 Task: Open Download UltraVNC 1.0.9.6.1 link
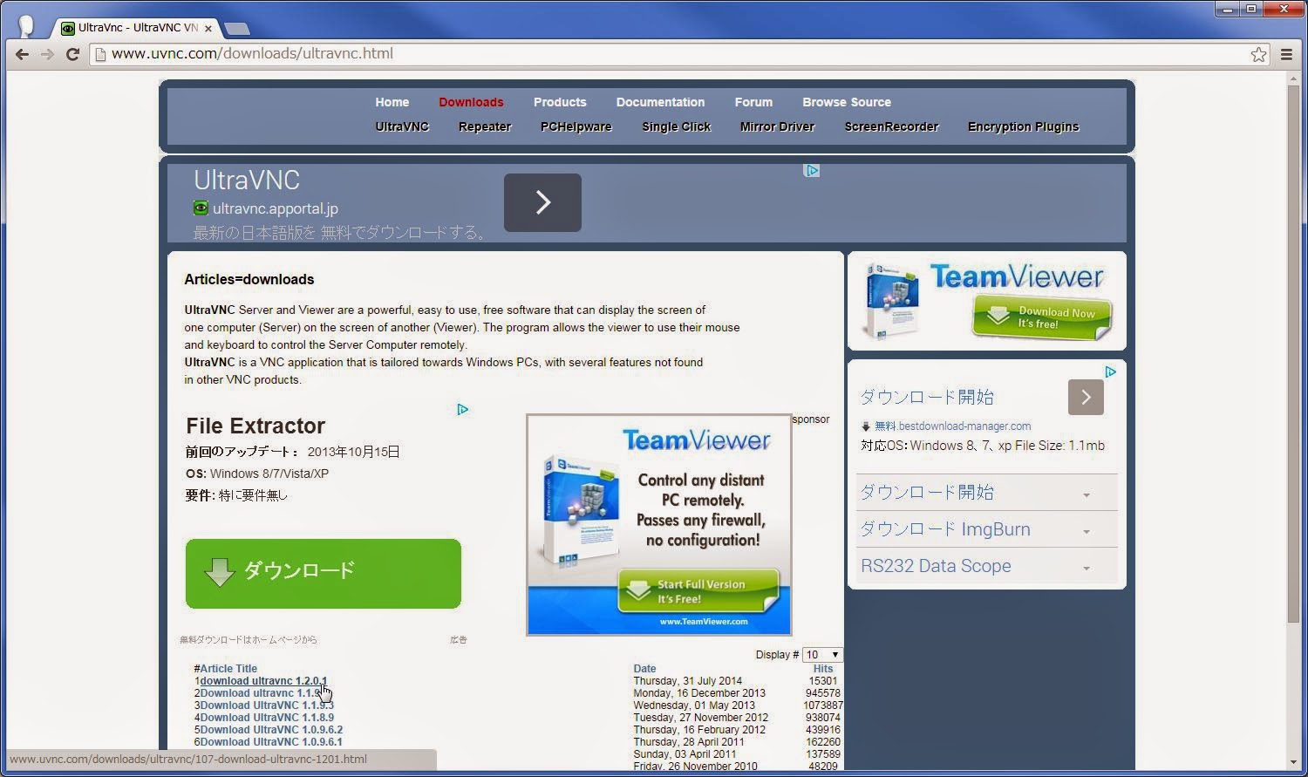pyautogui.click(x=271, y=742)
